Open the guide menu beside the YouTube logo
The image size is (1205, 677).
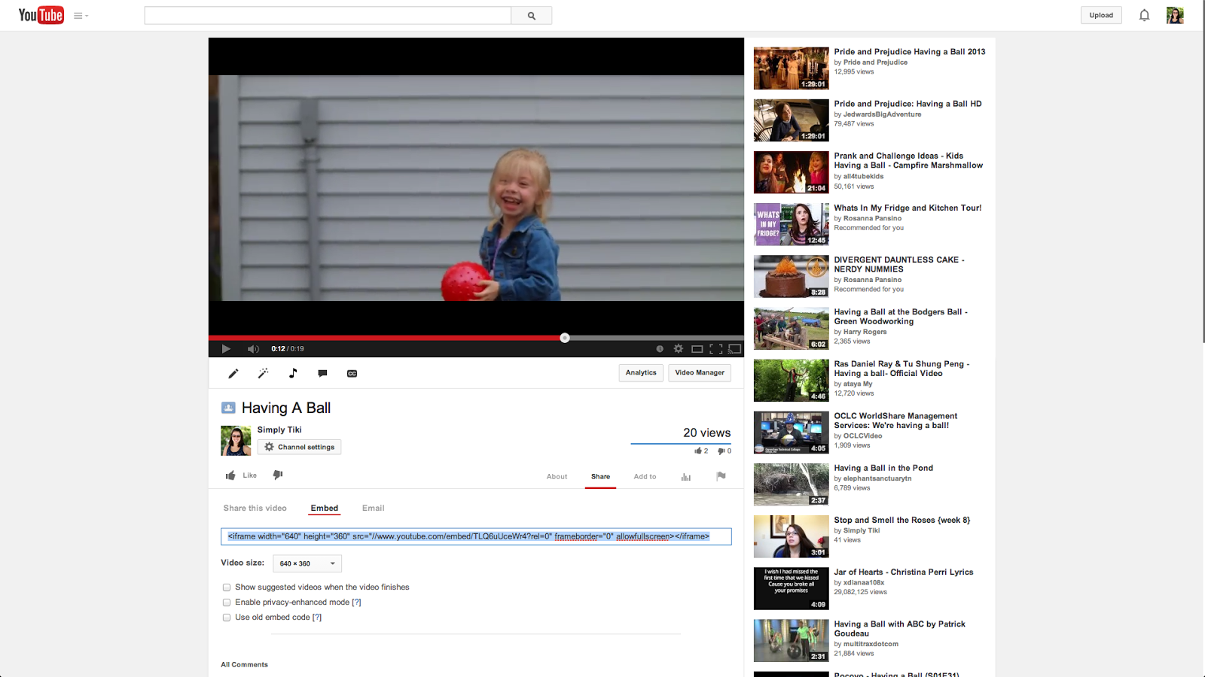(81, 15)
